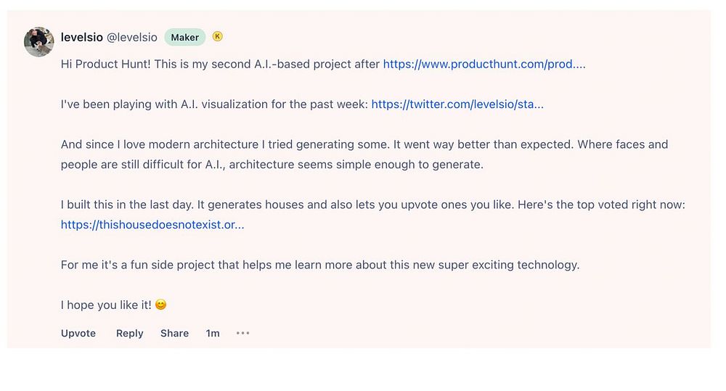Click the "I hope you like it!" text
This screenshot has height=391, width=726.
[106, 305]
